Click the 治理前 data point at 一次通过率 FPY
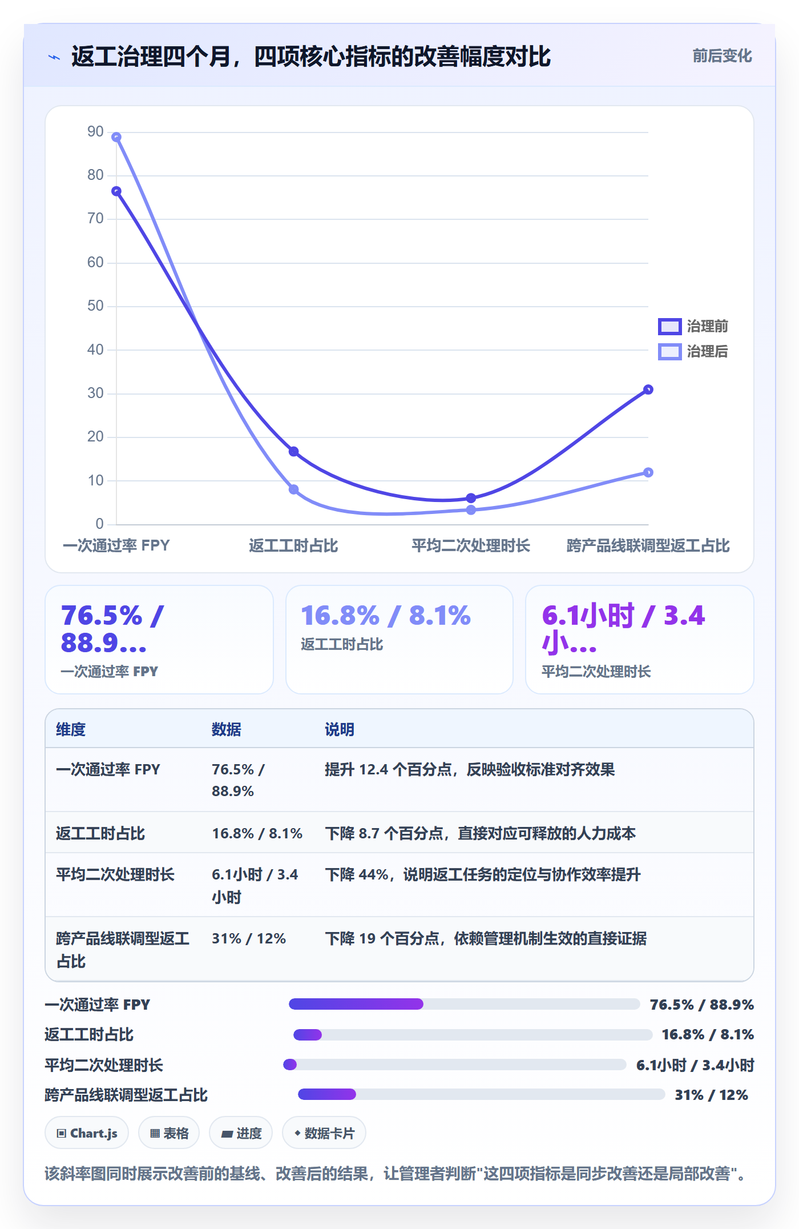 [116, 191]
